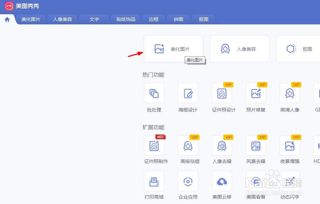320x204 pixels.
Task: Open 动态闪字 animated text icon
Action: click(290, 181)
